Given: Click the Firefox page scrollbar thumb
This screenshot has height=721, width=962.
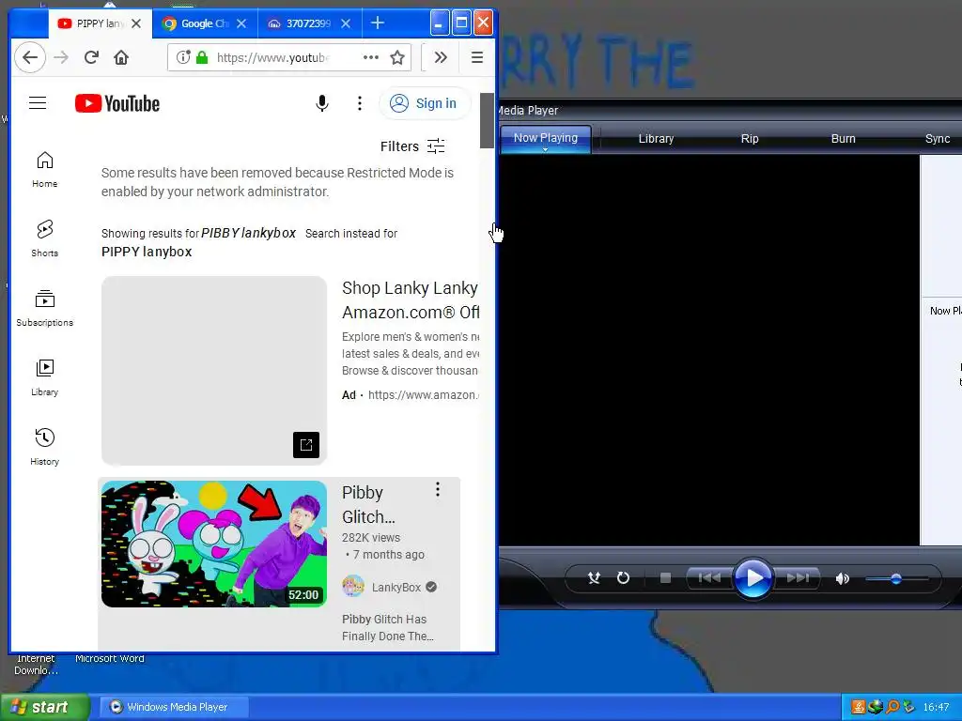Looking at the screenshot, I should tap(487, 120).
